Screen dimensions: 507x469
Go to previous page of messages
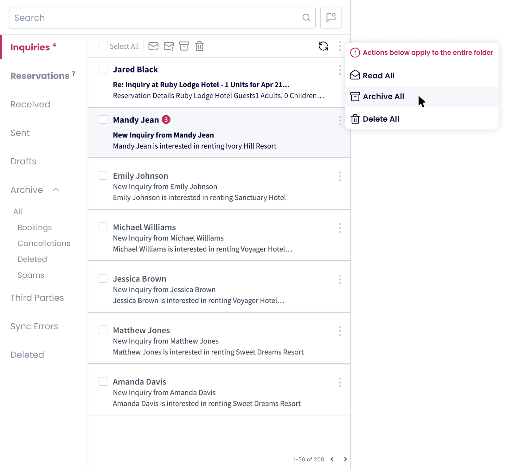tap(332, 459)
